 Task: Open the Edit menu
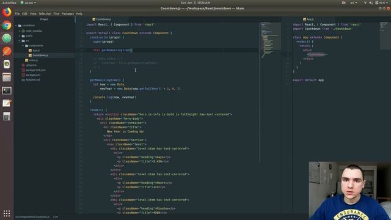[x=24, y=13]
